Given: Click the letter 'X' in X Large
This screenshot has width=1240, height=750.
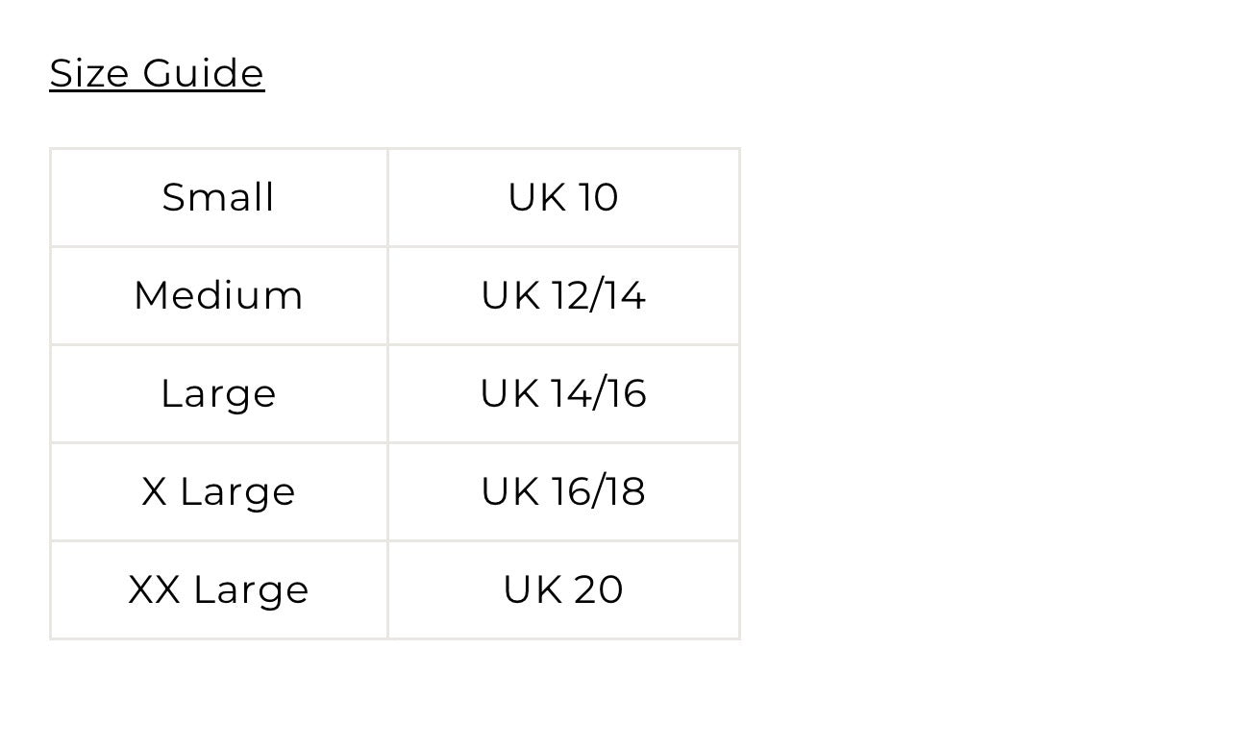Looking at the screenshot, I should (154, 491).
